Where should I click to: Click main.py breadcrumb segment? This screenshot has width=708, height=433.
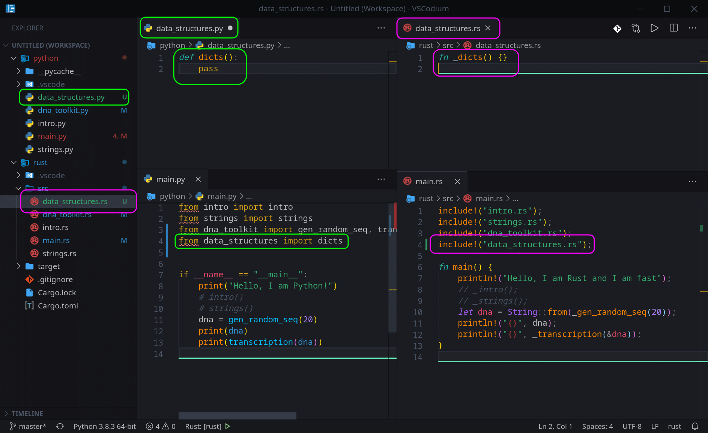tap(222, 196)
